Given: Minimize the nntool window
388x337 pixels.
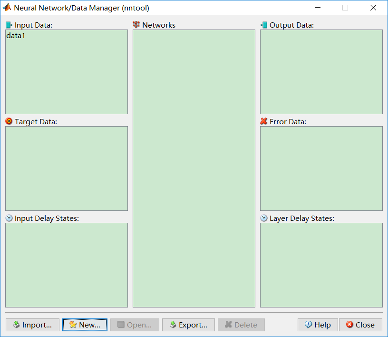Looking at the screenshot, I should tap(318, 8).
